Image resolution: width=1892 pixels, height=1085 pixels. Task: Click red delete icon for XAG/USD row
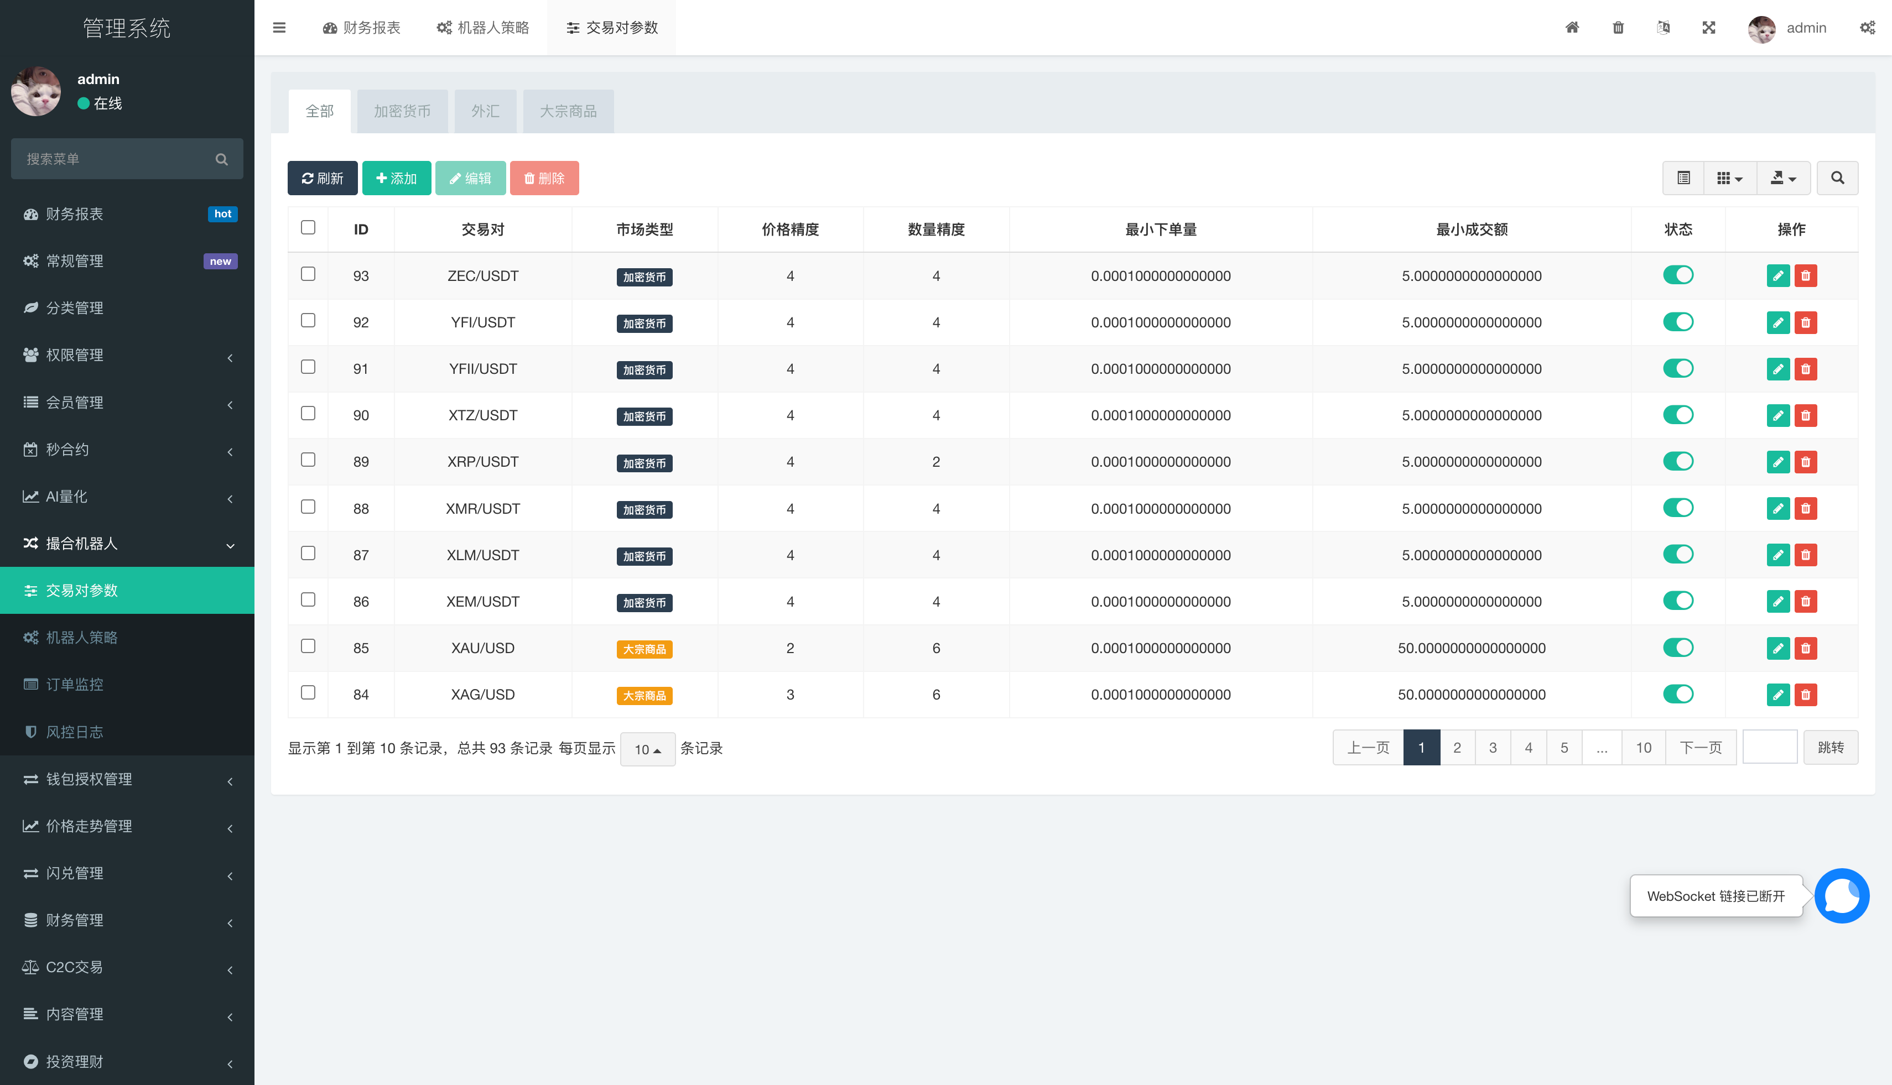point(1805,695)
